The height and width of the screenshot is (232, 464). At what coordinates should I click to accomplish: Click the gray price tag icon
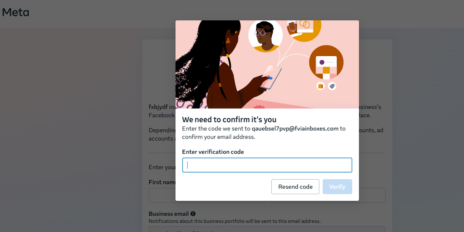[332, 86]
